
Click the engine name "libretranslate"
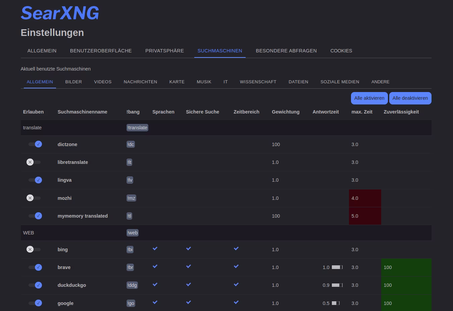[x=73, y=162]
